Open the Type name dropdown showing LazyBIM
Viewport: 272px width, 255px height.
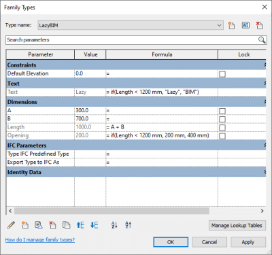click(131, 25)
